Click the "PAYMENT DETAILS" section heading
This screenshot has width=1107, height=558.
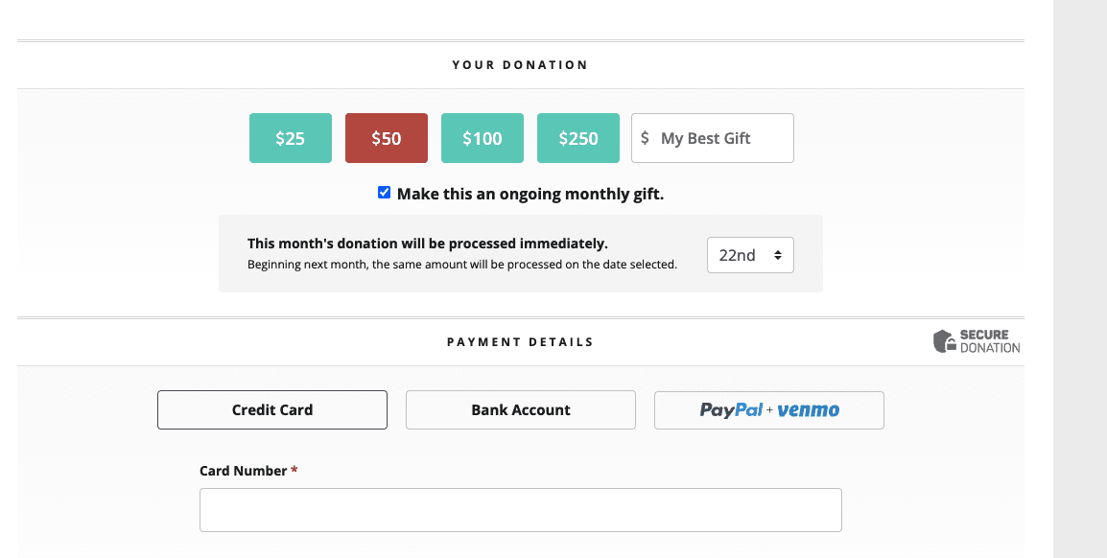click(x=520, y=341)
